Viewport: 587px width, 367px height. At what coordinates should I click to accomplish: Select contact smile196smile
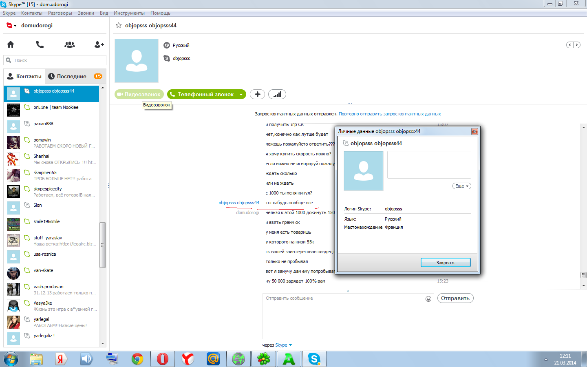(51, 224)
